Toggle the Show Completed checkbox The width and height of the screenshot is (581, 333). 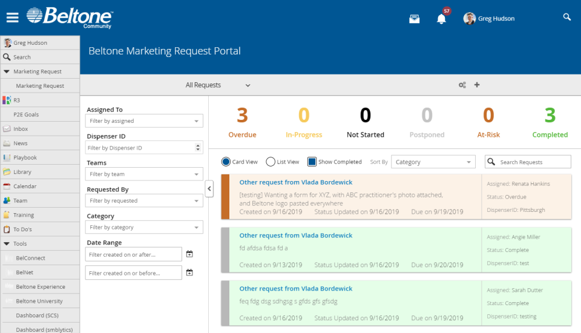coord(312,162)
